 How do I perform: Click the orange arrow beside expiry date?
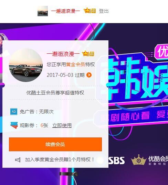point(89,75)
